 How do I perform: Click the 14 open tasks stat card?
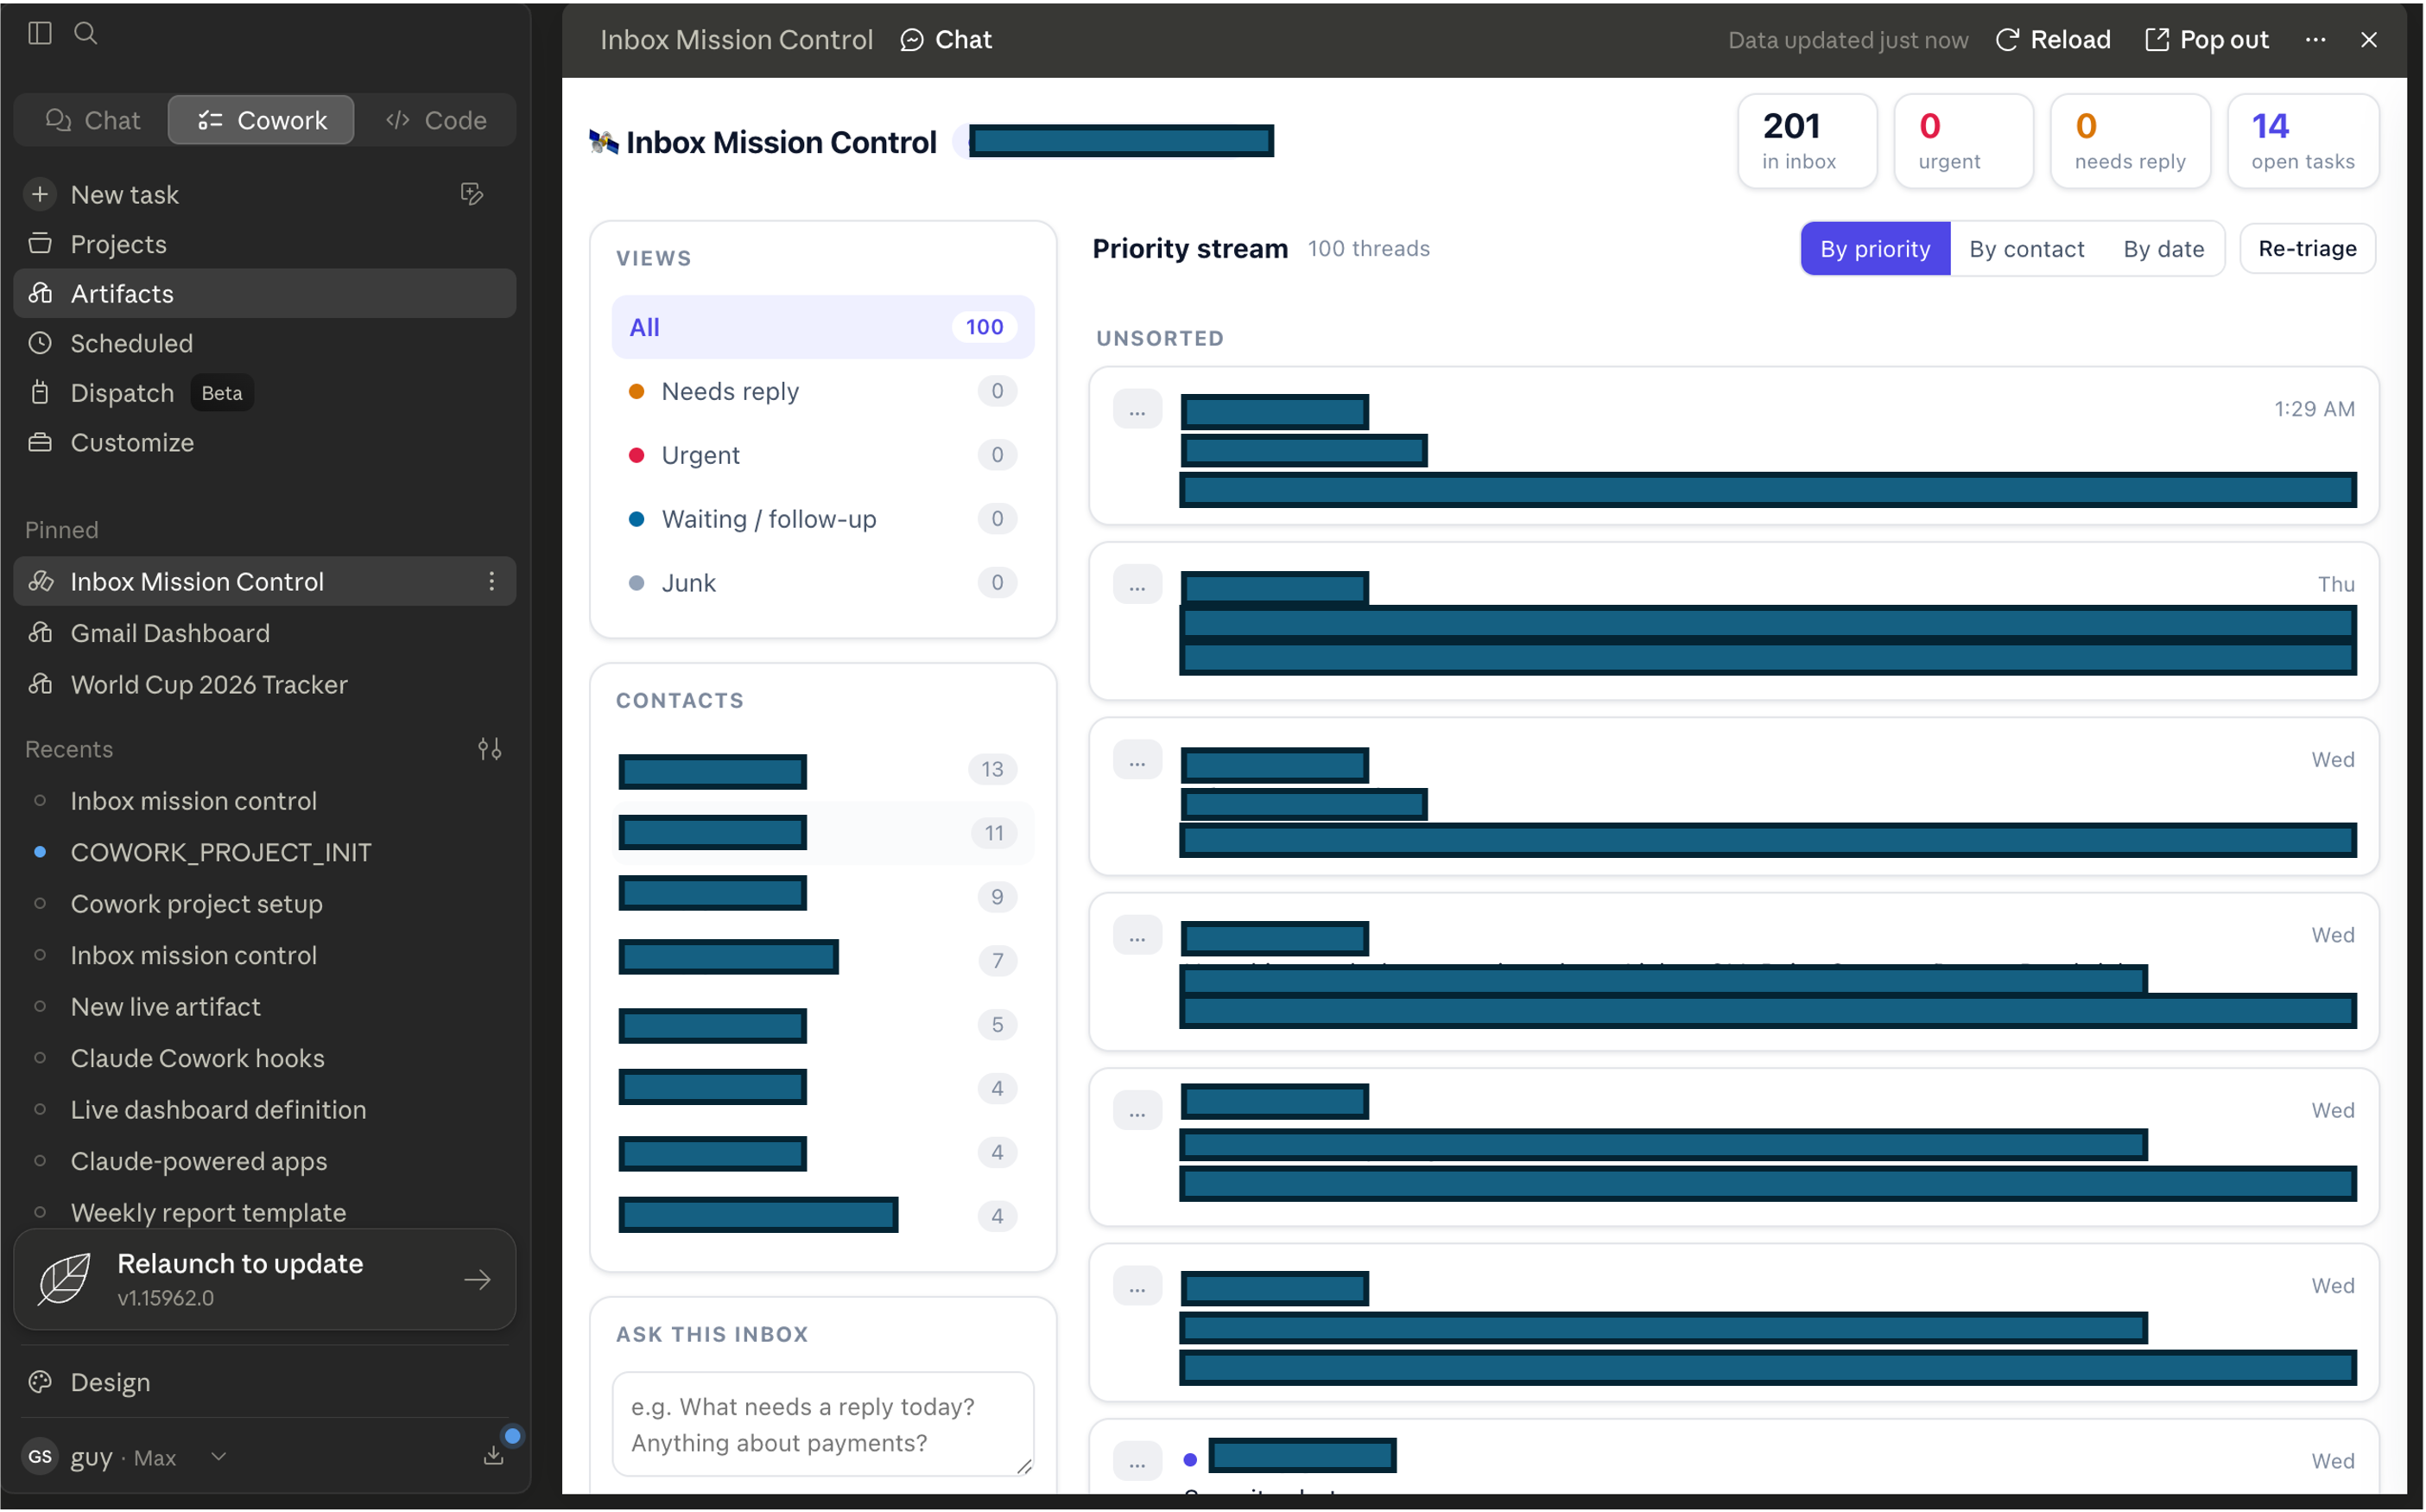coord(2303,141)
